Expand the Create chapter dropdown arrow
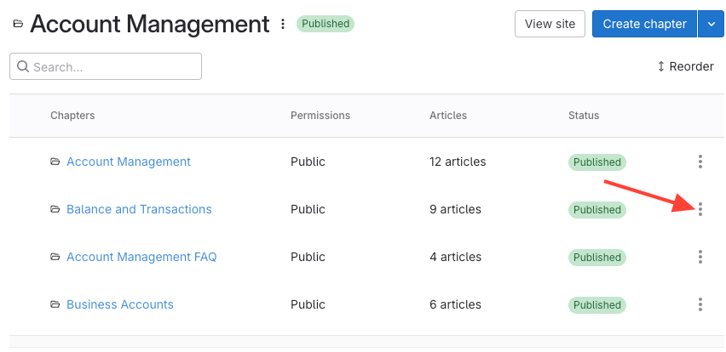This screenshot has width=726, height=352. [711, 24]
